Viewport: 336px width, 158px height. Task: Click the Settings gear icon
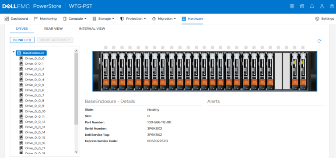[x=317, y=19]
